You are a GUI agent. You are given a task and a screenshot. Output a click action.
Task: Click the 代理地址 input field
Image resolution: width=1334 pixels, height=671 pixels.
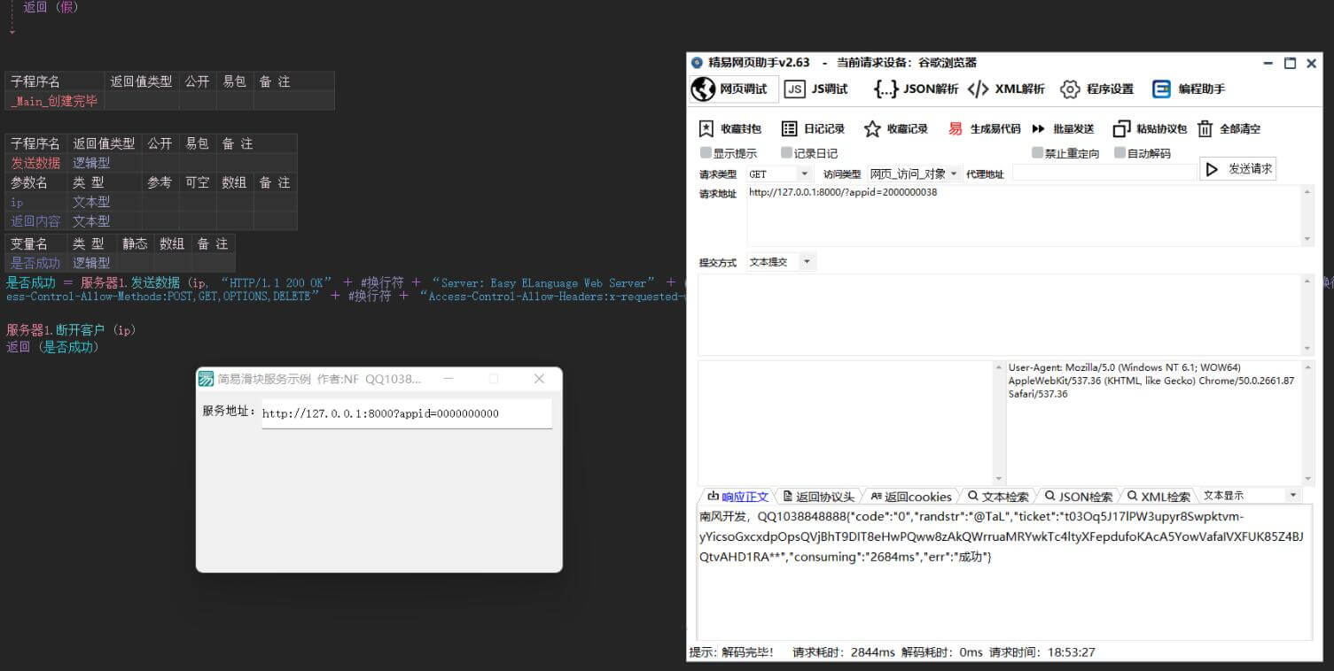tap(1104, 174)
